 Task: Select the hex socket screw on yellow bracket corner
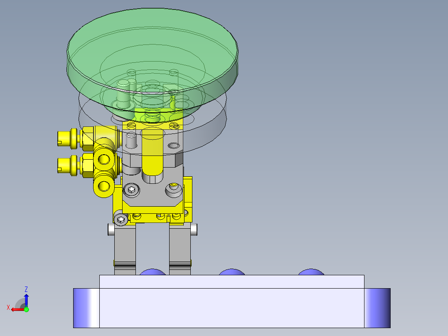121,219
